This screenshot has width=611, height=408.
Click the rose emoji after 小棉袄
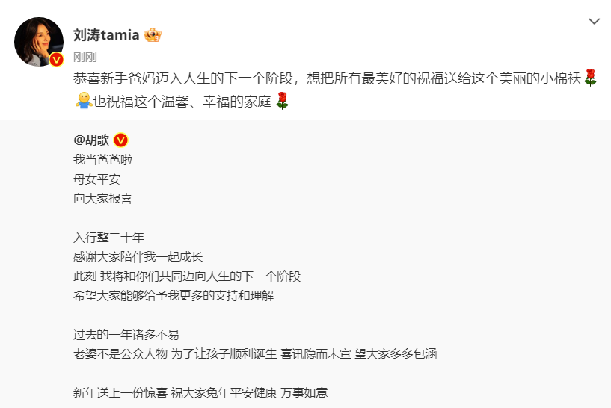[x=590, y=78]
